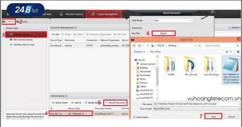The image size is (242, 127).
Task: Go back in Export File dialog
Action: [134, 46]
